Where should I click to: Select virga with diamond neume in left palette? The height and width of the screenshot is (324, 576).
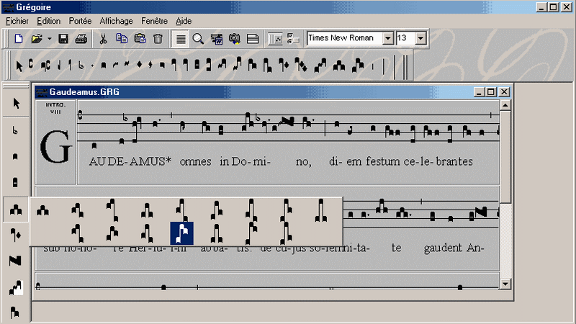coord(15,235)
